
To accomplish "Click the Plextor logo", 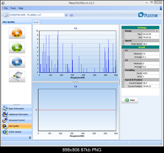I will click(148, 15).
